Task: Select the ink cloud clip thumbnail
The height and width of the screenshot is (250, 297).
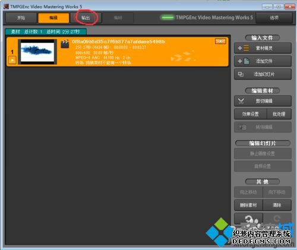Action: (37, 52)
